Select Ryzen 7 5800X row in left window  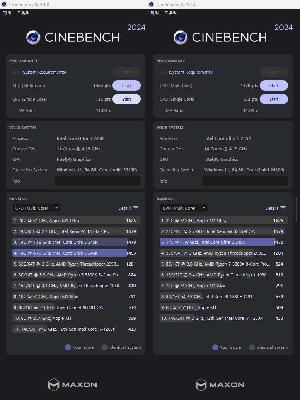click(76, 275)
